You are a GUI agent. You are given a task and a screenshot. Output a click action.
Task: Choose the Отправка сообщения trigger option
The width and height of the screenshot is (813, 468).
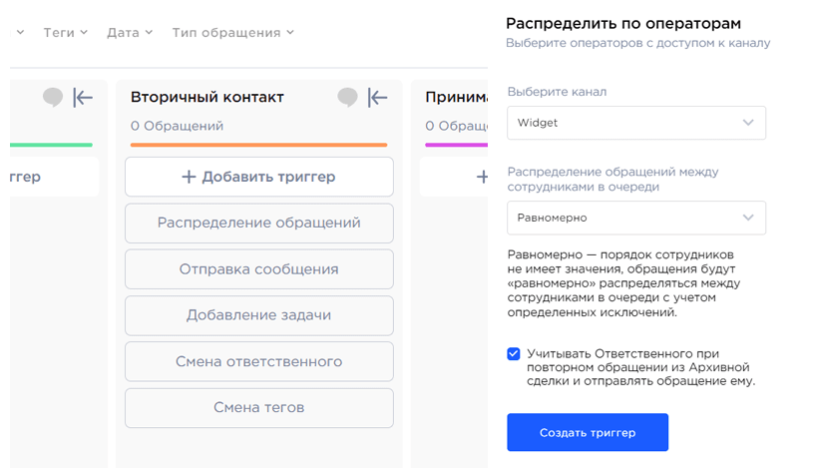pos(259,269)
